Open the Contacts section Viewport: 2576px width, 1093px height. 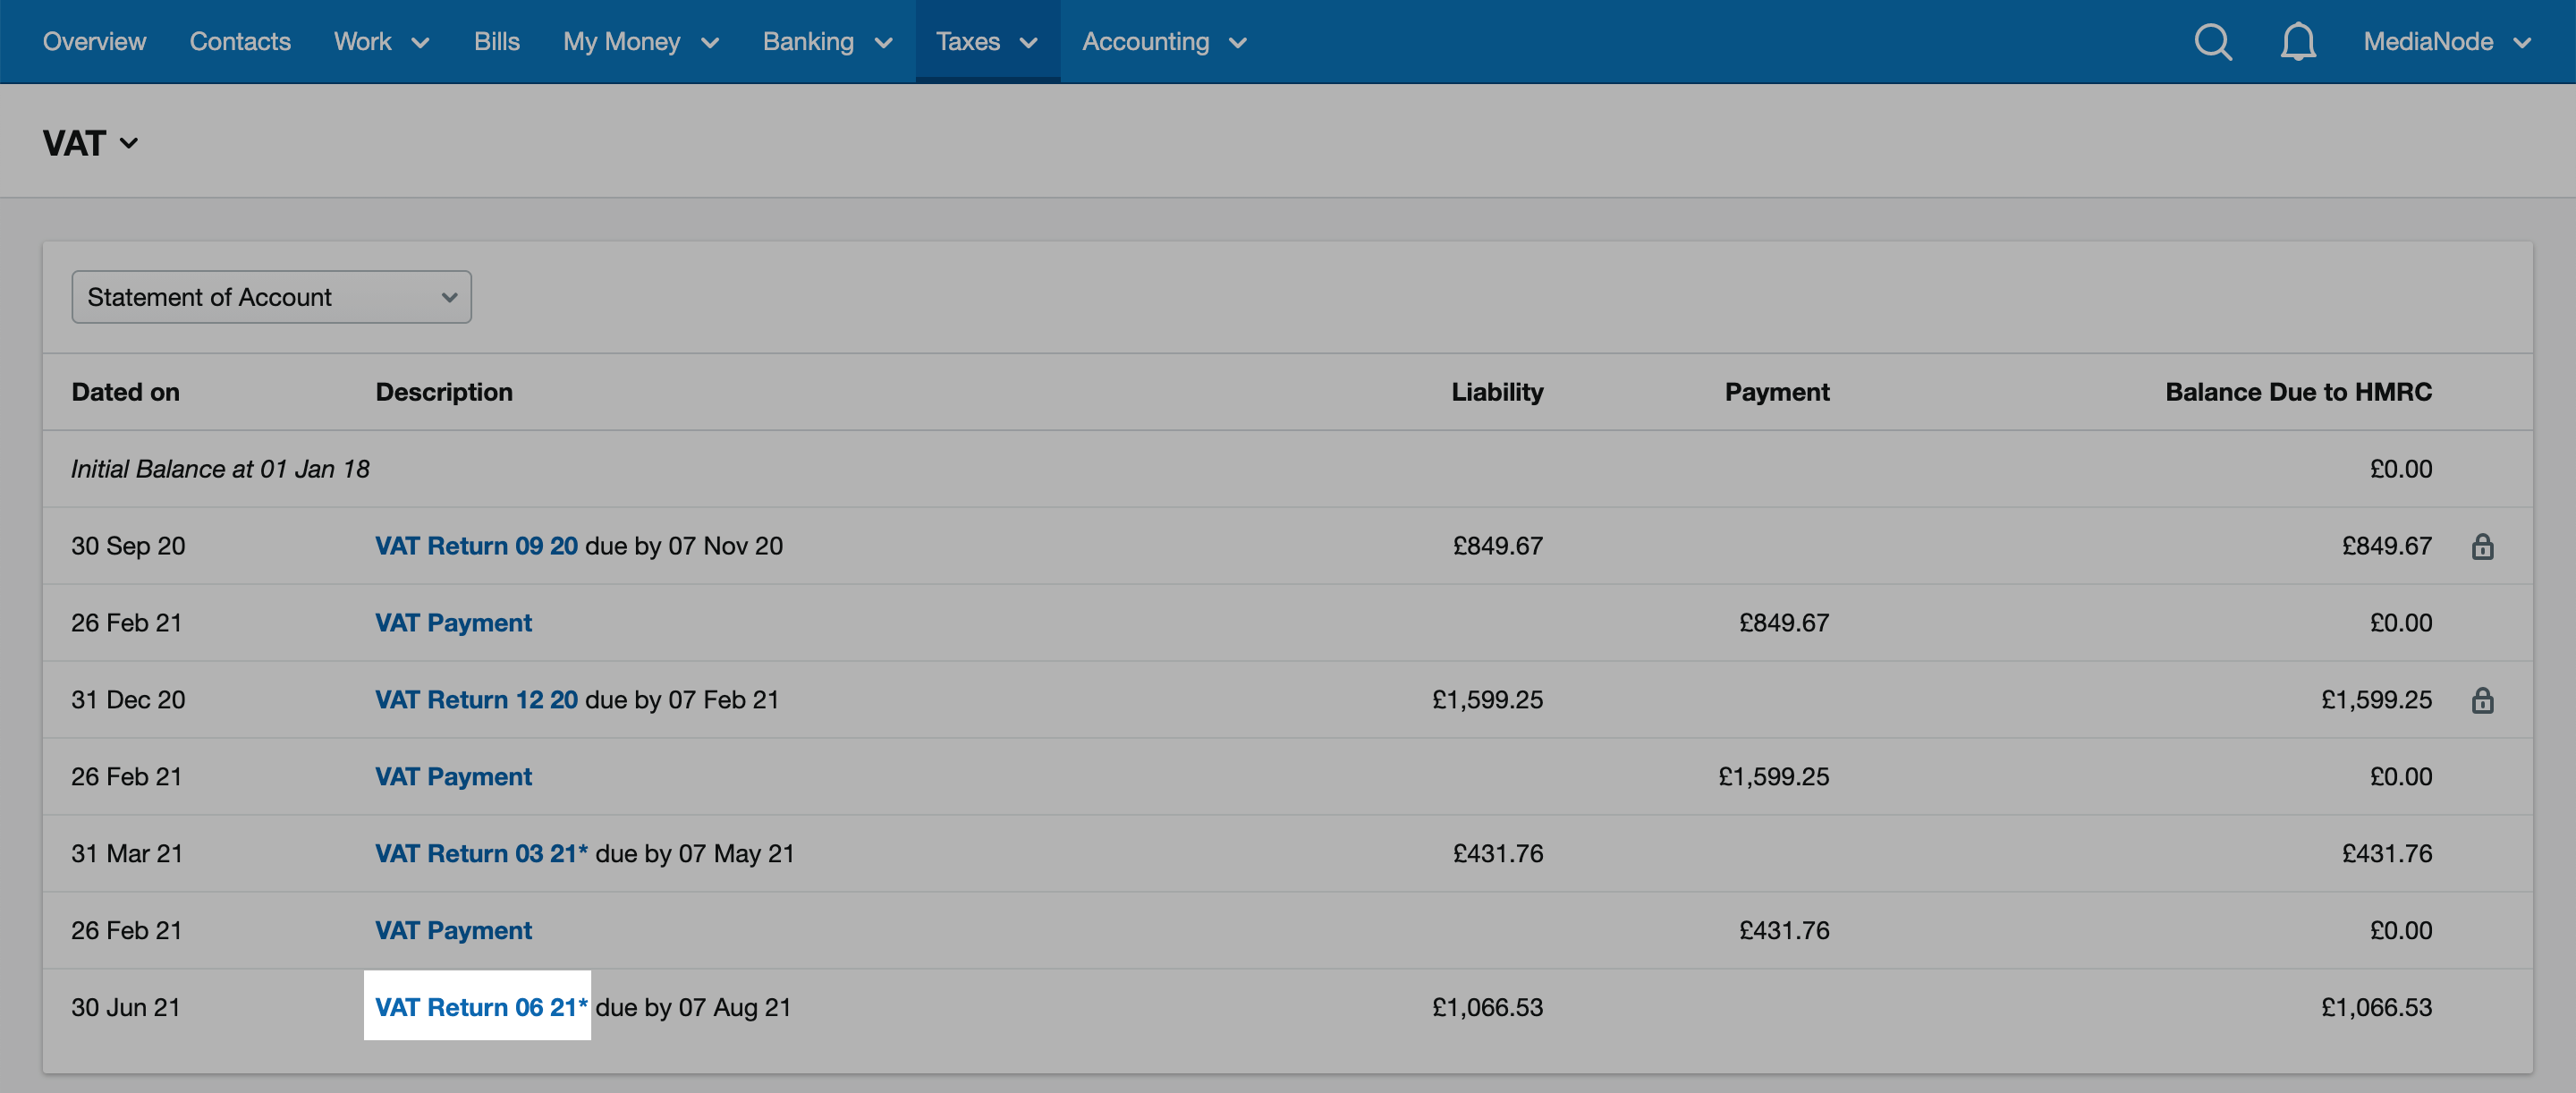coord(240,41)
